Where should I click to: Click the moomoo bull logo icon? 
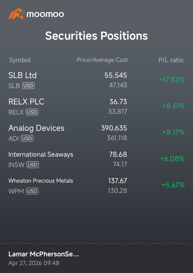coord(16,14)
